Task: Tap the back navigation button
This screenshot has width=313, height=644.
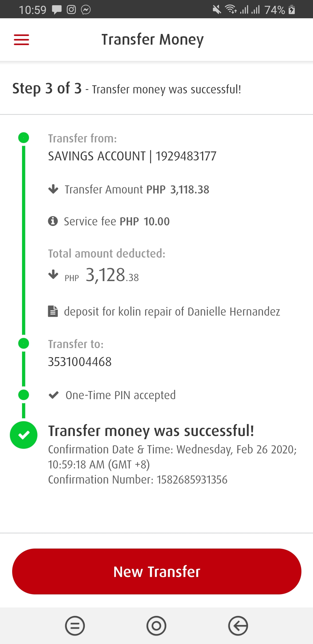Action: [238, 626]
